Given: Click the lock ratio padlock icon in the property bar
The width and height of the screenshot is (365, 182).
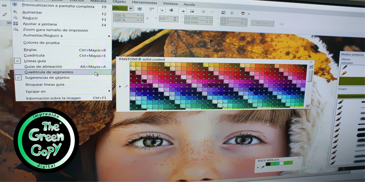Looking at the screenshot, I should pyautogui.click(x=147, y=18).
